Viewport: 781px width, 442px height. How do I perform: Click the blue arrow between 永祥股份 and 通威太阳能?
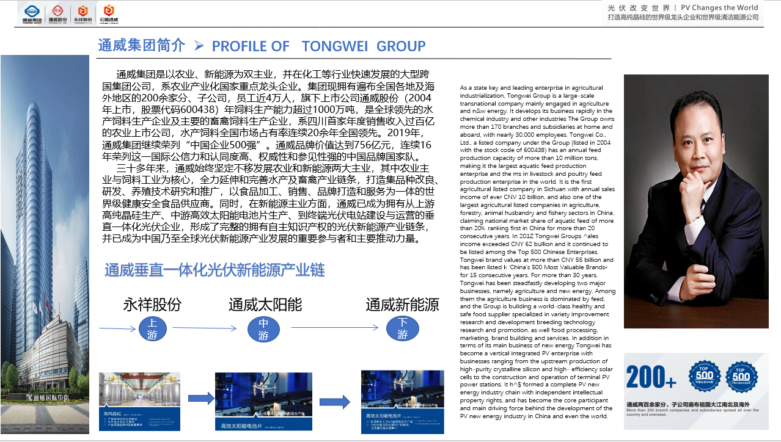(205, 328)
